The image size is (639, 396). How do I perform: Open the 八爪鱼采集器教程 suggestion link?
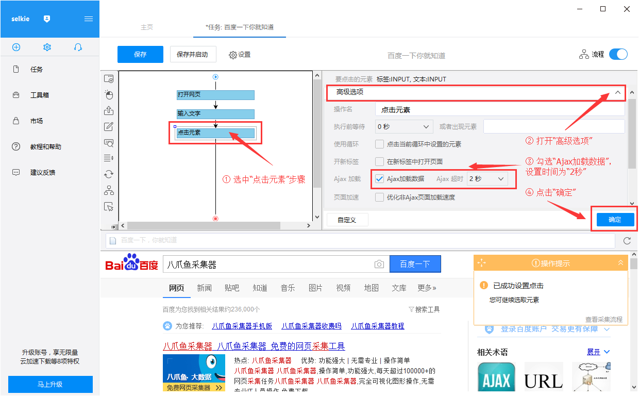[378, 326]
